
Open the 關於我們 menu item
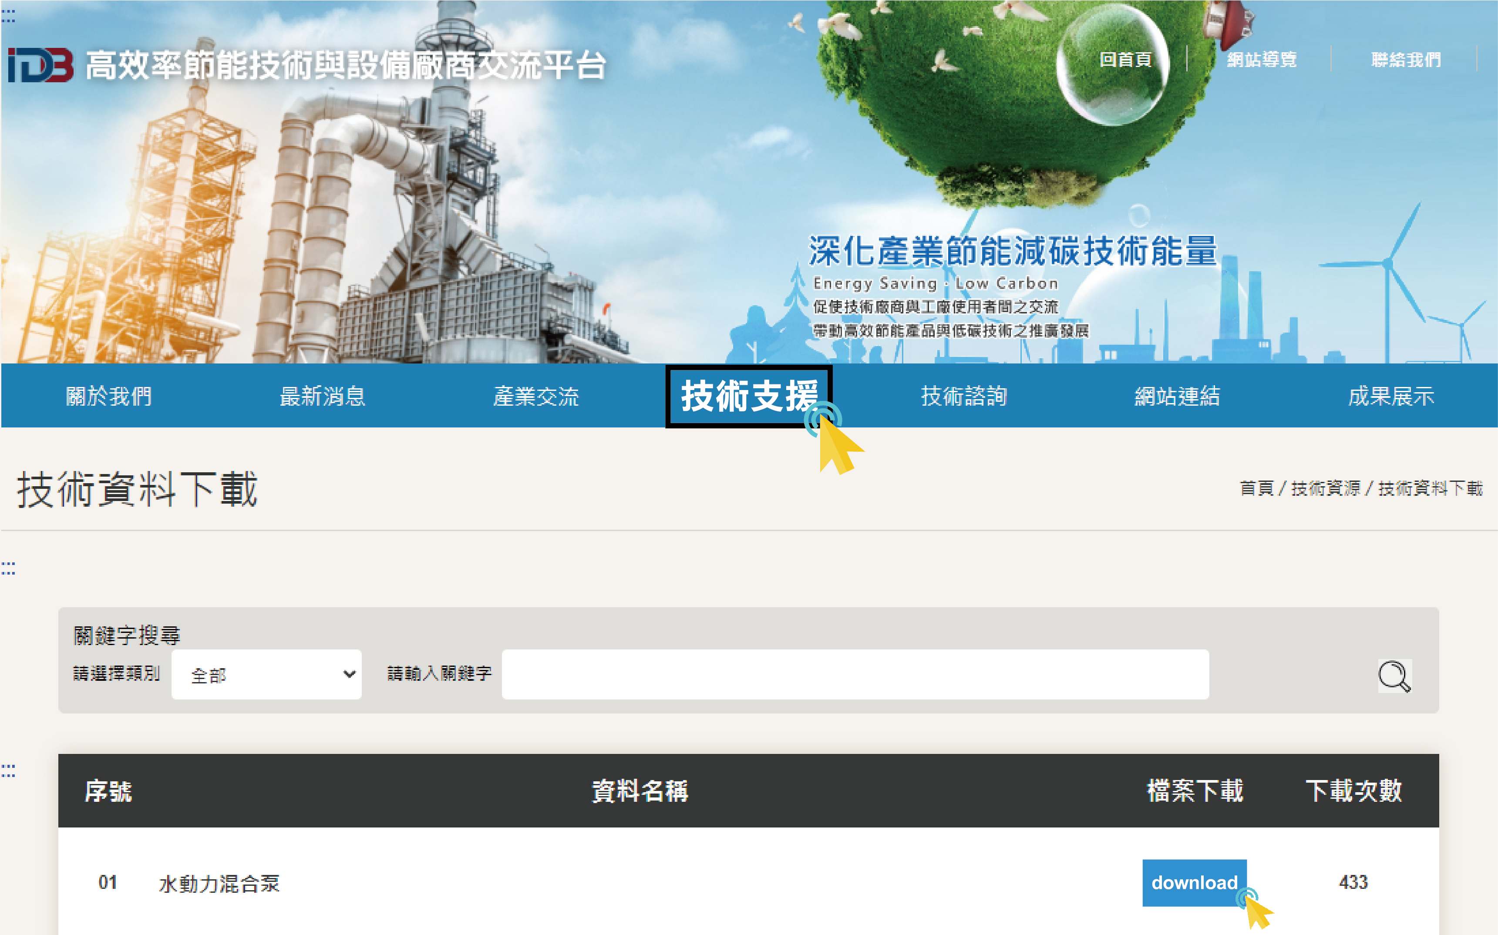109,396
